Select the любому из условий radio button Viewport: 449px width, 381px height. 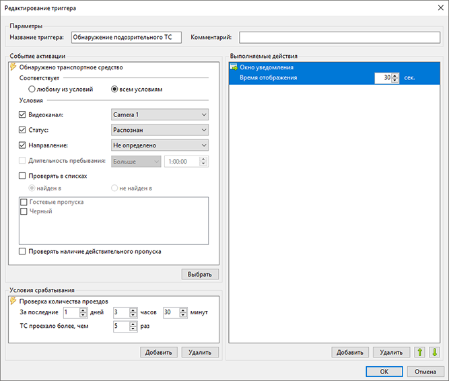[x=32, y=90]
